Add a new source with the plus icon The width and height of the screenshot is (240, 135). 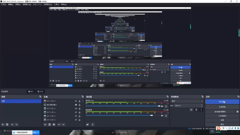(x=45, y=124)
